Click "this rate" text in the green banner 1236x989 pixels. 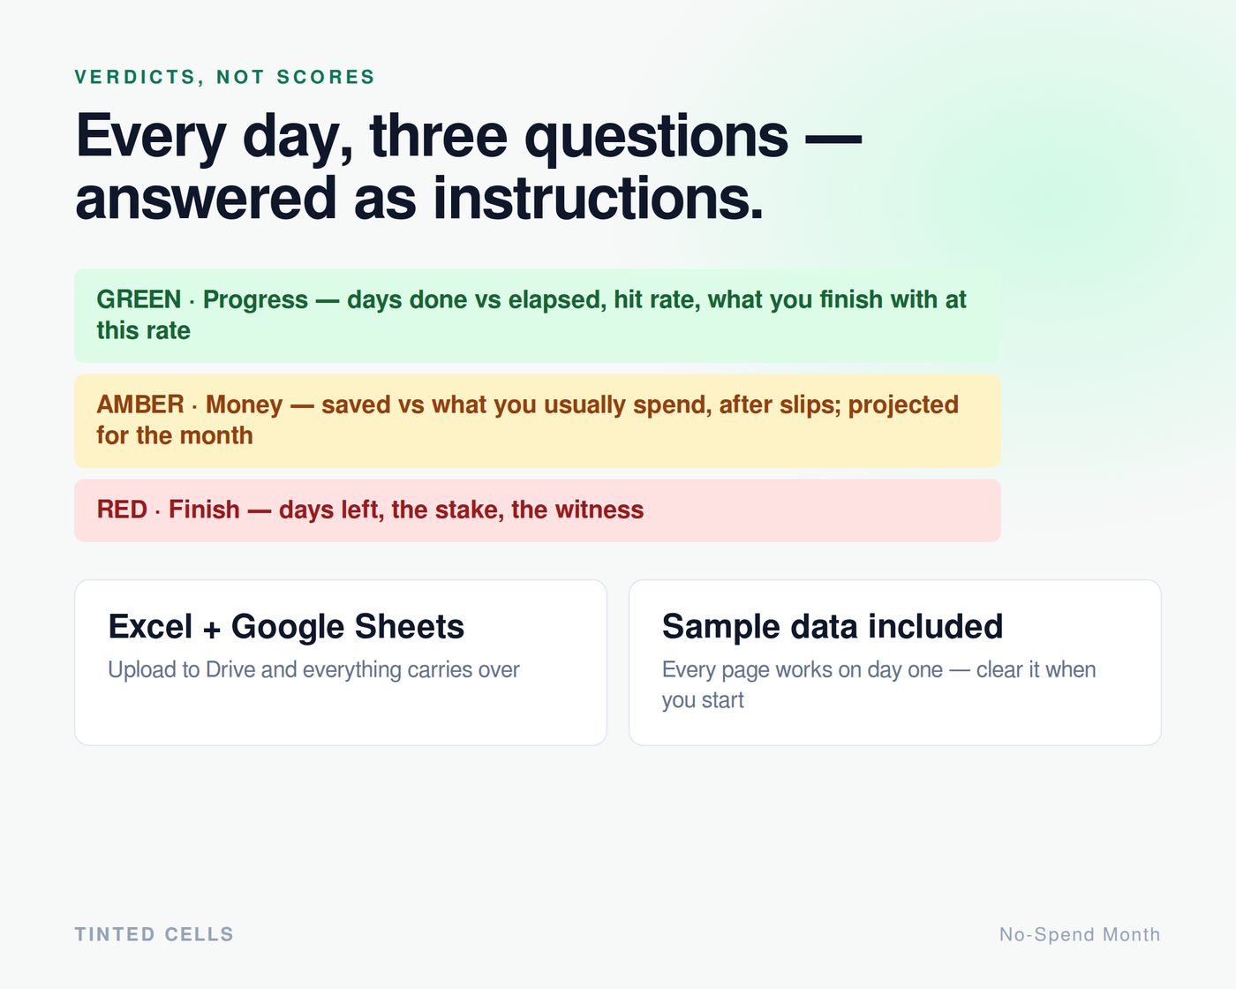pyautogui.click(x=143, y=330)
